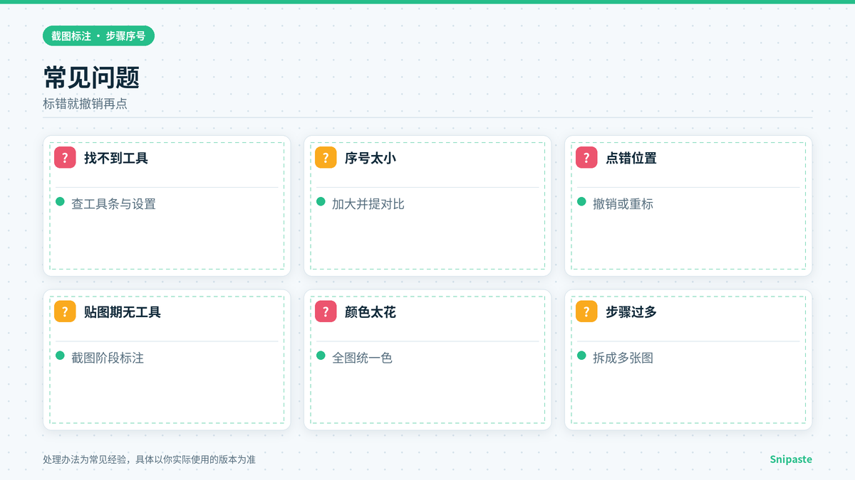
Task: Select the card title 颜色太花
Action: (370, 311)
